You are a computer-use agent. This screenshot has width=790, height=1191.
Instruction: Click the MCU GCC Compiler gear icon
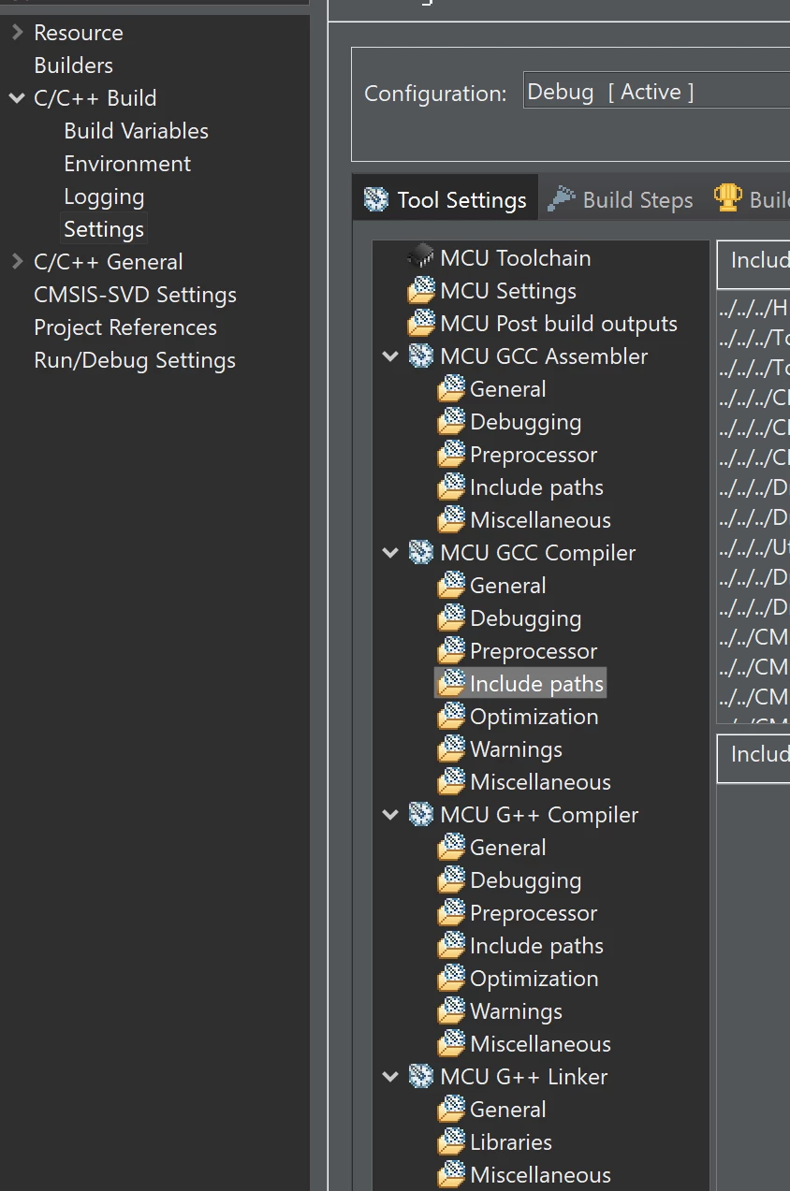422,552
